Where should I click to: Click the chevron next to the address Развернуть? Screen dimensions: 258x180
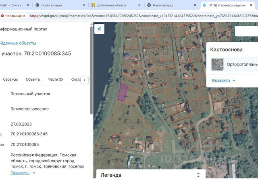pyautogui.click(x=34, y=173)
